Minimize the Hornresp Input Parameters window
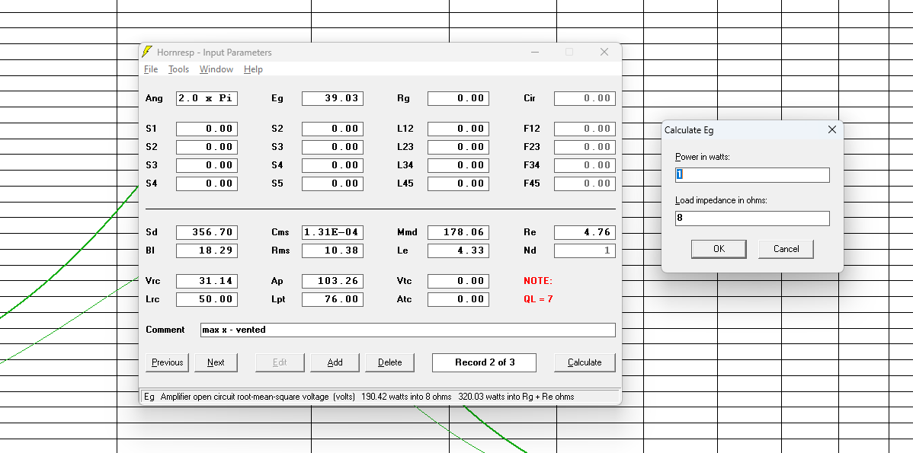This screenshot has height=453, width=913. 534,52
